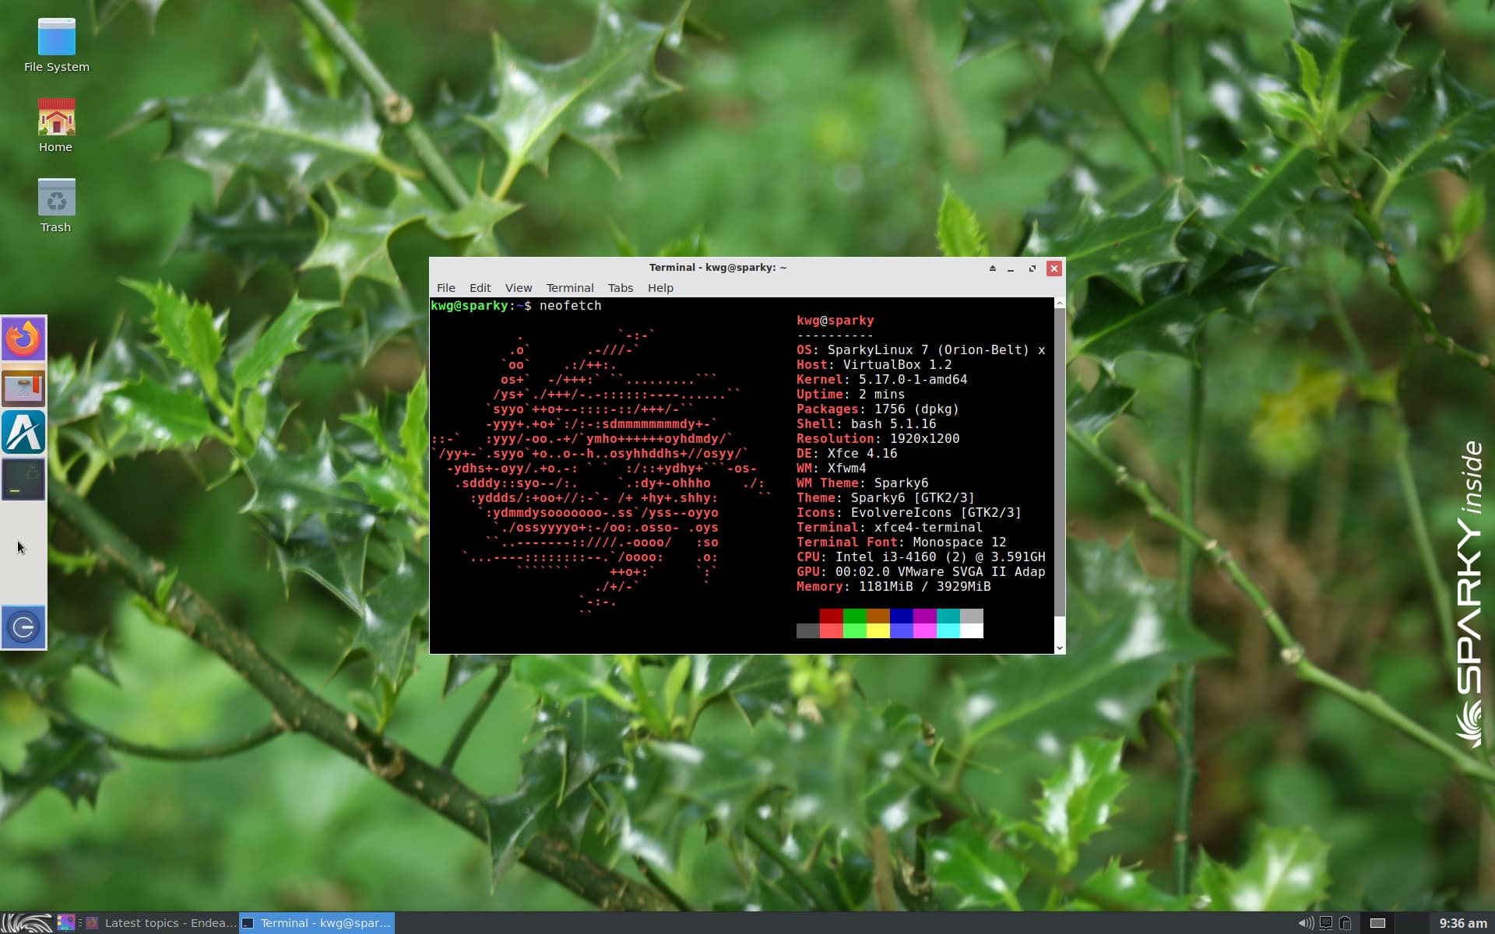Click the terminal scrollbar up arrow
Viewport: 1495px width, 934px height.
coord(1060,303)
